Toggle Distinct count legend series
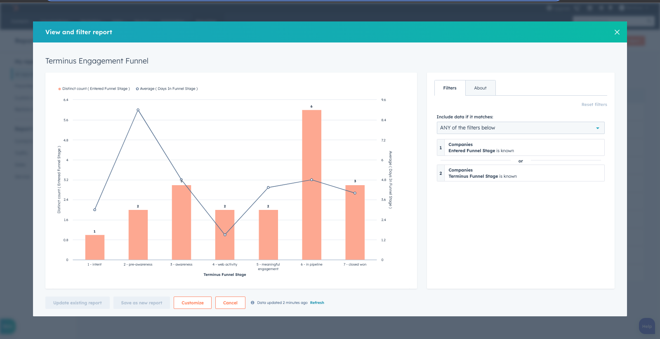Image resolution: width=660 pixels, height=339 pixels. [94, 89]
